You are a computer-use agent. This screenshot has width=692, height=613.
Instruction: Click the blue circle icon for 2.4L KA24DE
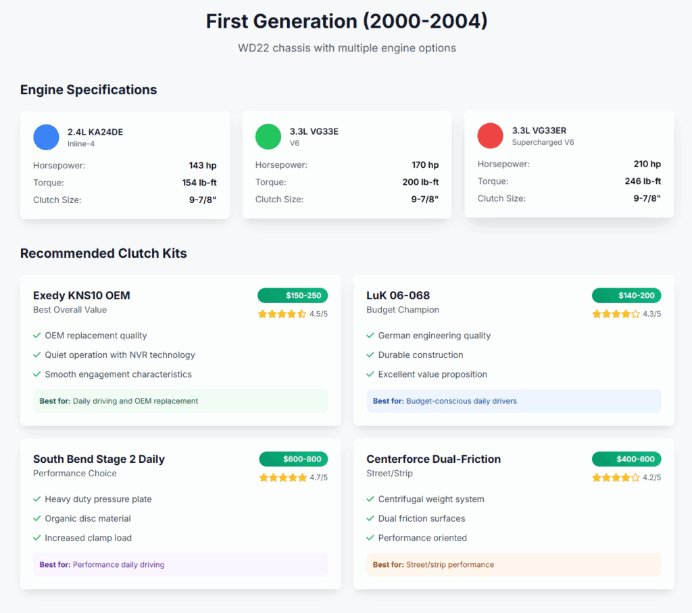46,137
